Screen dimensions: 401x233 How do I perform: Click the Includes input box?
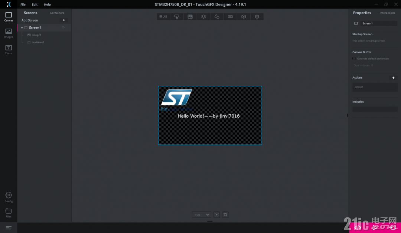pos(375,109)
